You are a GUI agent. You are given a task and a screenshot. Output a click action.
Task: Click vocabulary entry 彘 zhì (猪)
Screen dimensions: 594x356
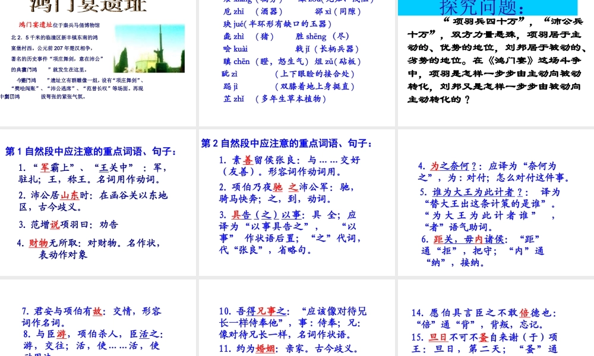(x=248, y=36)
